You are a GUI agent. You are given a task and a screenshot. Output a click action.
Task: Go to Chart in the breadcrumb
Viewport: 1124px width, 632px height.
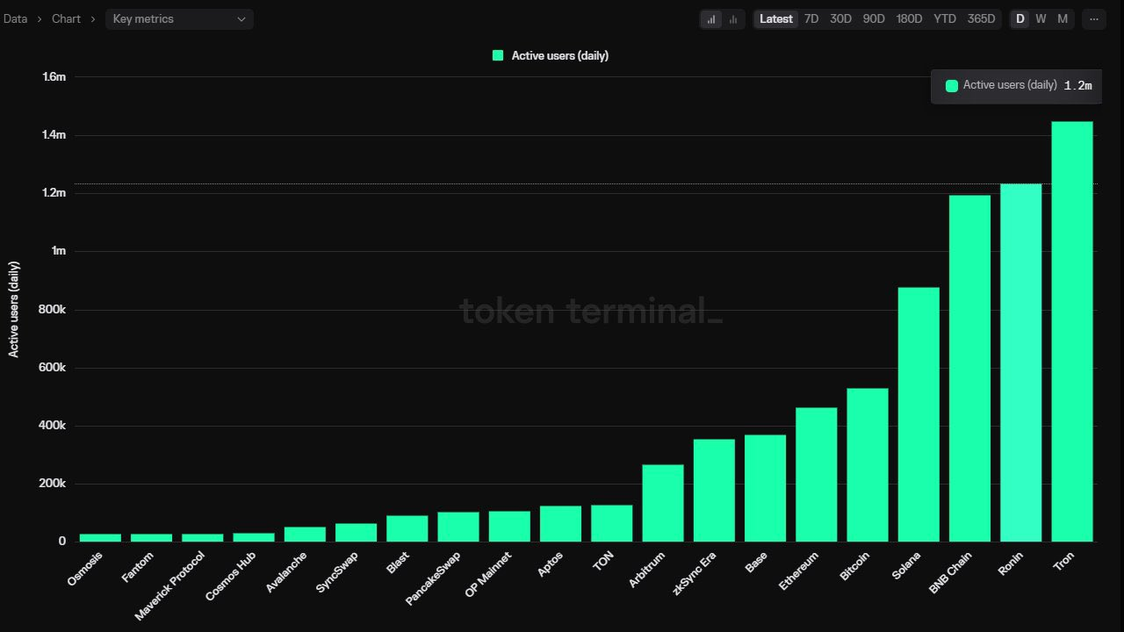66,19
